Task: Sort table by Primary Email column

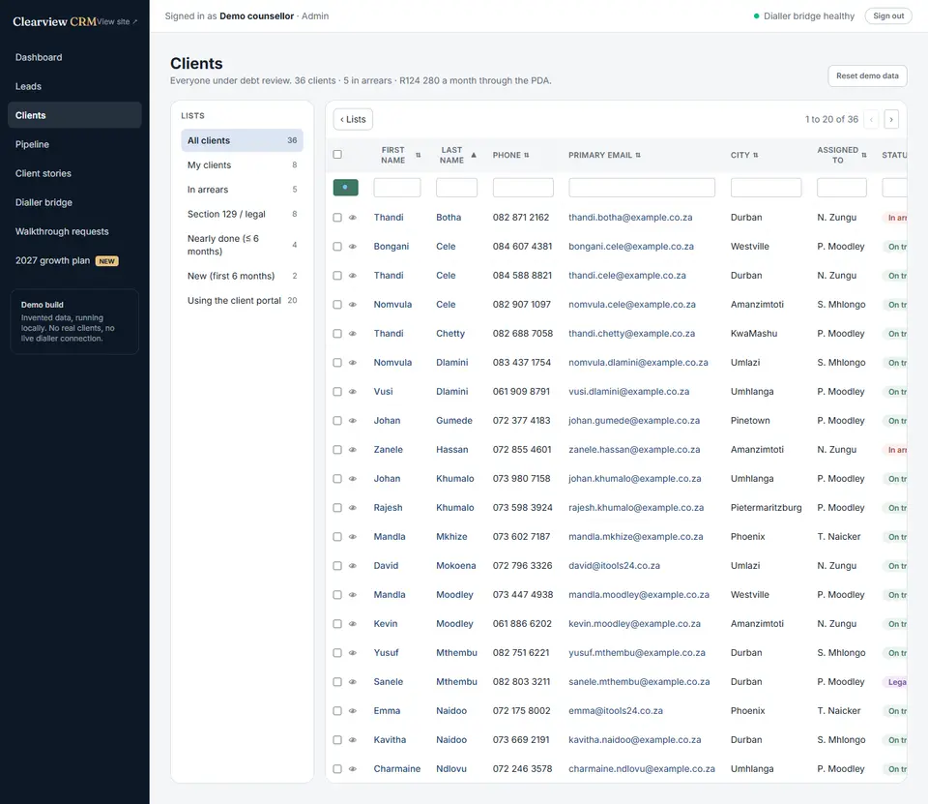Action: [604, 155]
